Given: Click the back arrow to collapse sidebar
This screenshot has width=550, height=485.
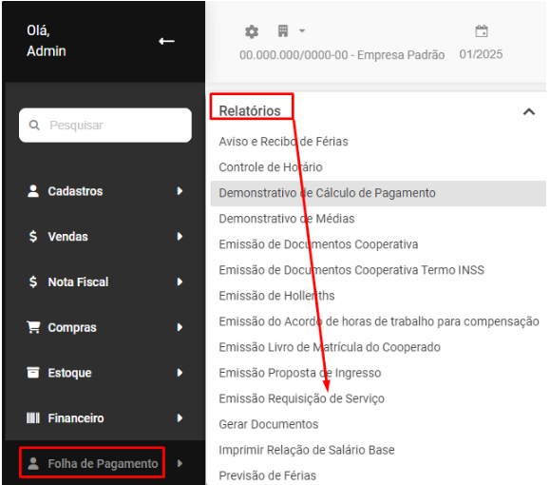Looking at the screenshot, I should click(x=166, y=42).
